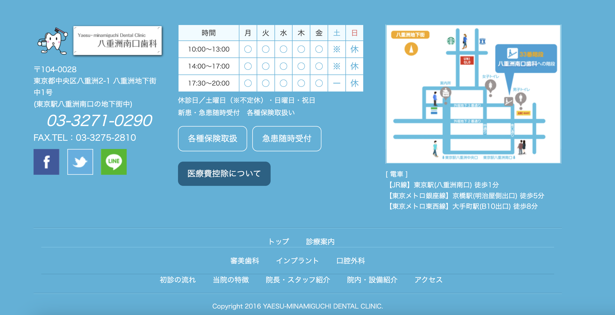The width and height of the screenshot is (615, 315).
Task: Click Friday circle in 17:30〜20:00 row
Action: (319, 83)
